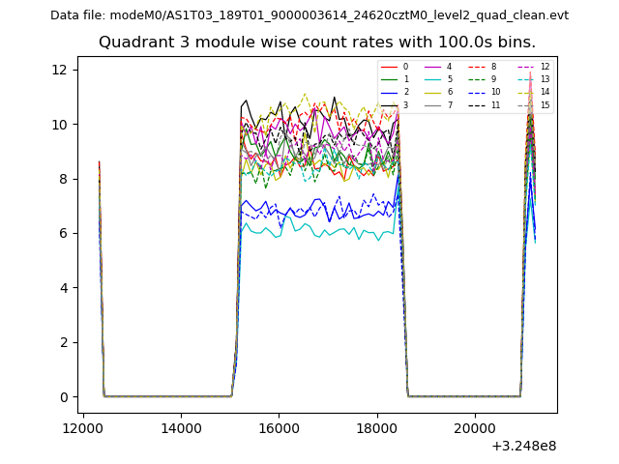Viewport: 619px width, 464px height.
Task: Click the data file path text at top
Action: point(309,15)
